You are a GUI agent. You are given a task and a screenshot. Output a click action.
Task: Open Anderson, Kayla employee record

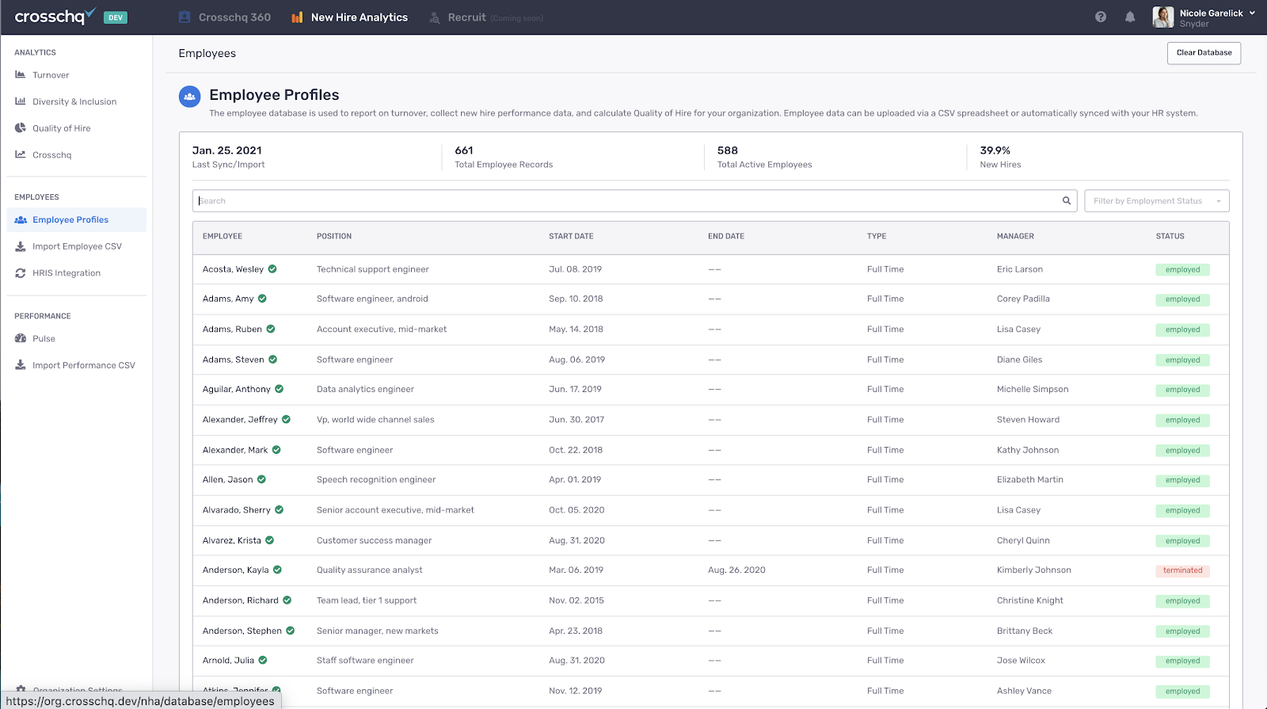point(235,570)
